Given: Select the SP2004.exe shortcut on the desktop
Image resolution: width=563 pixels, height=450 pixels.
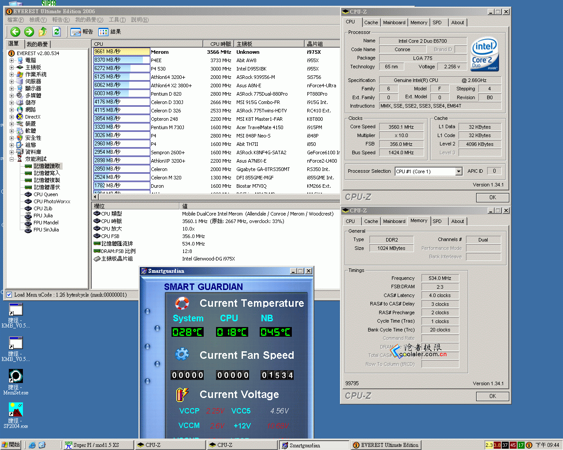Looking at the screenshot, I should point(16,415).
